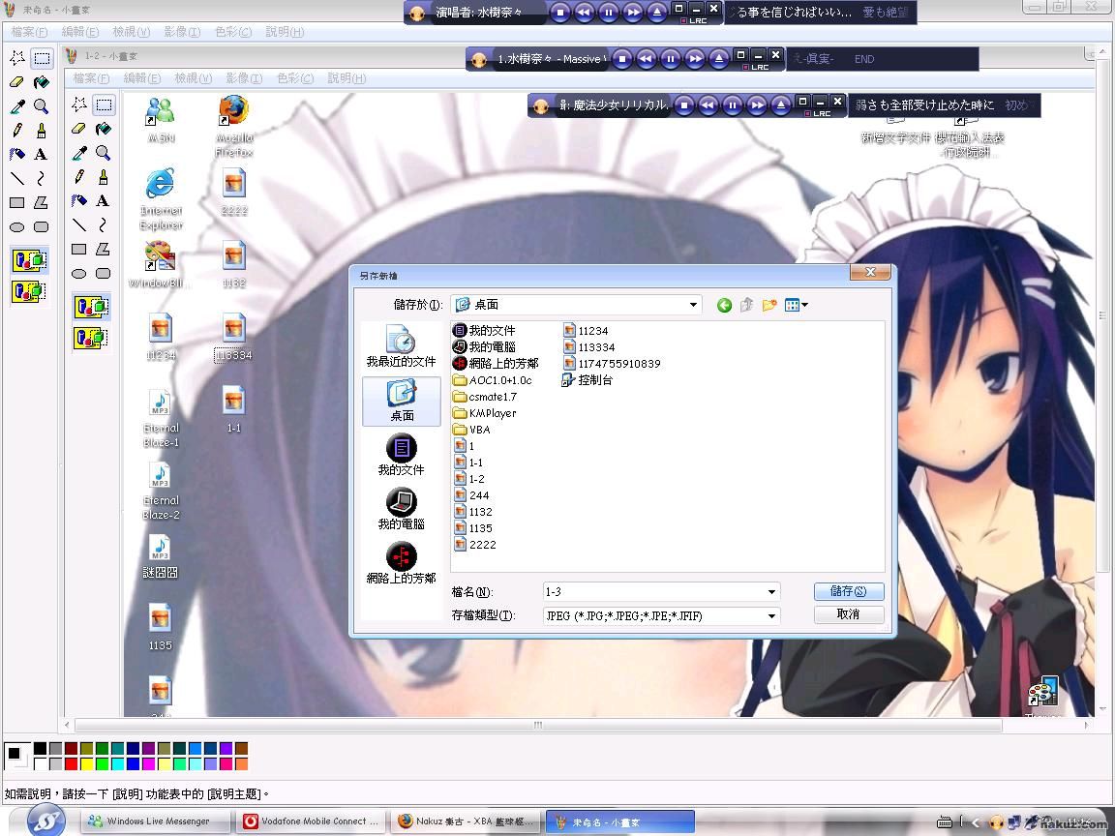Open the 影像 menu in the outer 未命名 Paint window

[x=182, y=32]
